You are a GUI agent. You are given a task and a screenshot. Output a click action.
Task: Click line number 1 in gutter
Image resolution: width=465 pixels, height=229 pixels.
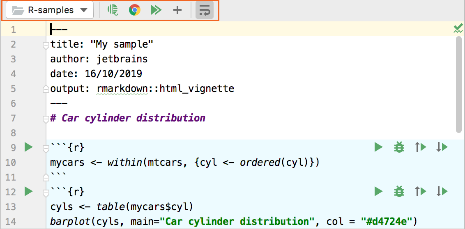[13, 30]
